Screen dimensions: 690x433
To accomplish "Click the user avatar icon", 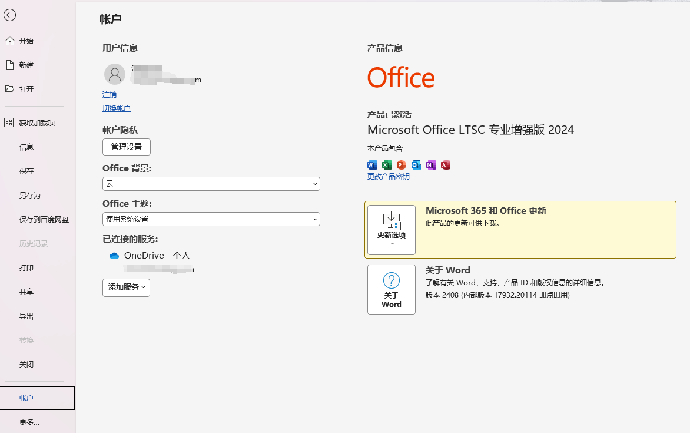I will [114, 74].
